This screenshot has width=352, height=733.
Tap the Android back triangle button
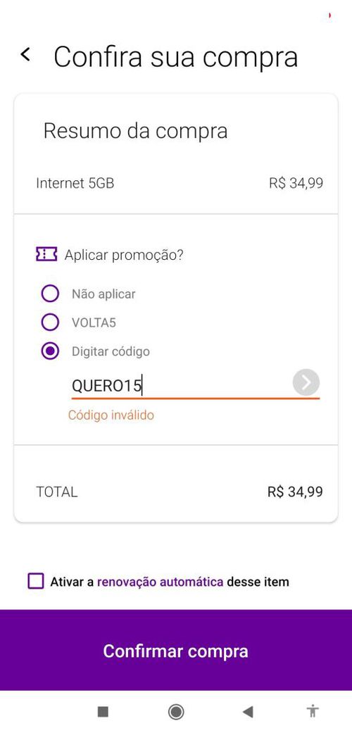(x=248, y=711)
